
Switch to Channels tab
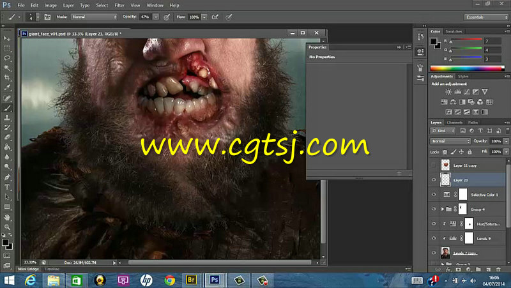(x=455, y=123)
